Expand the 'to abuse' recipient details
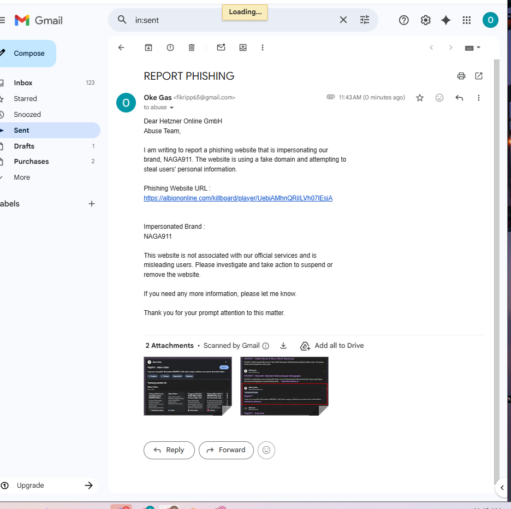Screen dimensions: 511x509 [x=172, y=108]
